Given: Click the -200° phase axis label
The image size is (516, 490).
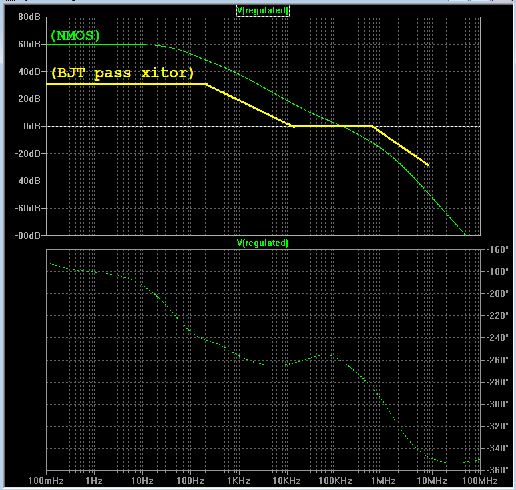Looking at the screenshot, I should (x=497, y=293).
